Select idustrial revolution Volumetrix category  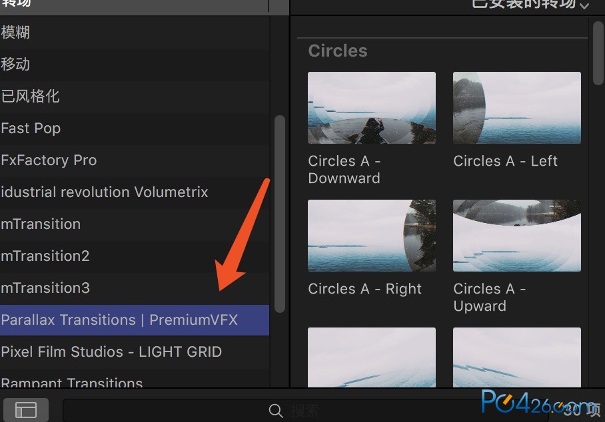(135, 192)
